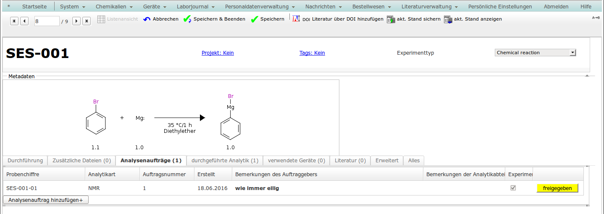Click Analysenauftrag hinzufügen+ button
604x214 pixels.
46,200
